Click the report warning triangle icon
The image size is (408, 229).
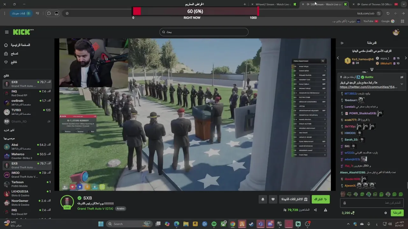325,210
